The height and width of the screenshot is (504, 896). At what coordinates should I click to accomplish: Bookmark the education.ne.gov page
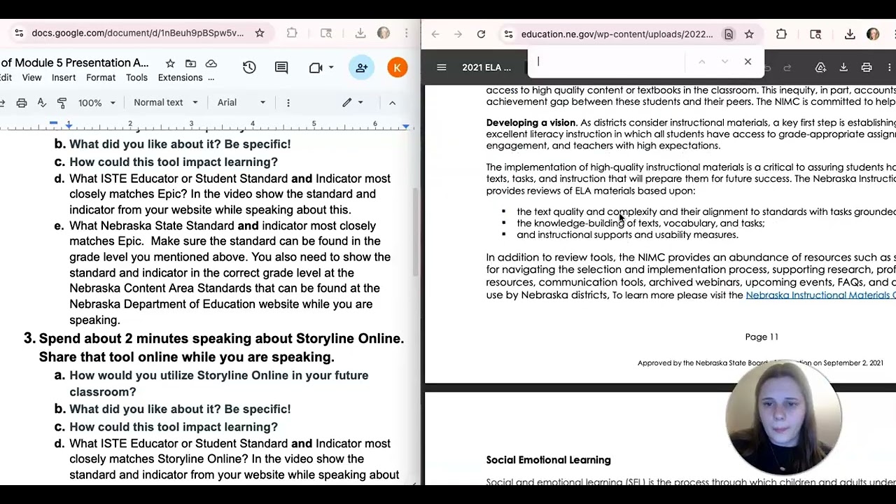click(x=749, y=34)
